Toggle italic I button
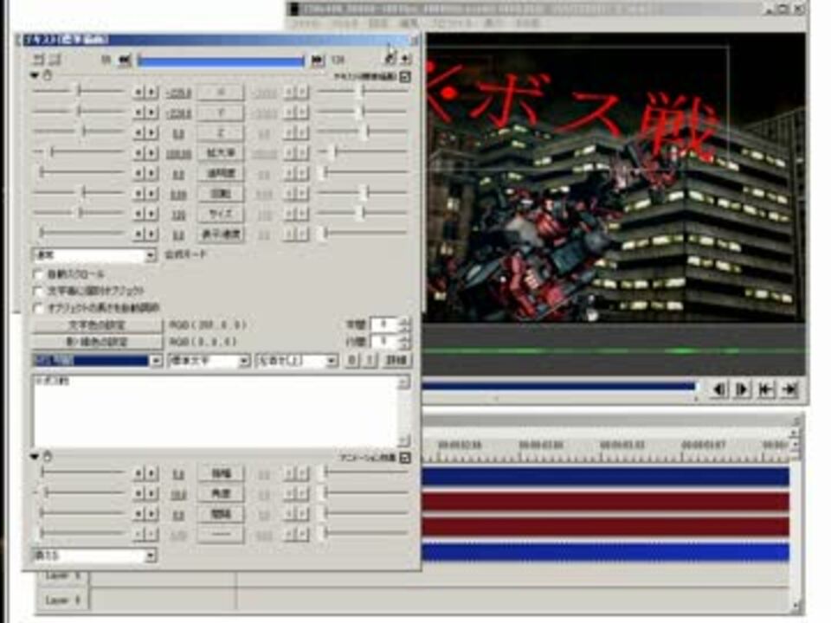Screen dimensions: 831x623 point(370,361)
